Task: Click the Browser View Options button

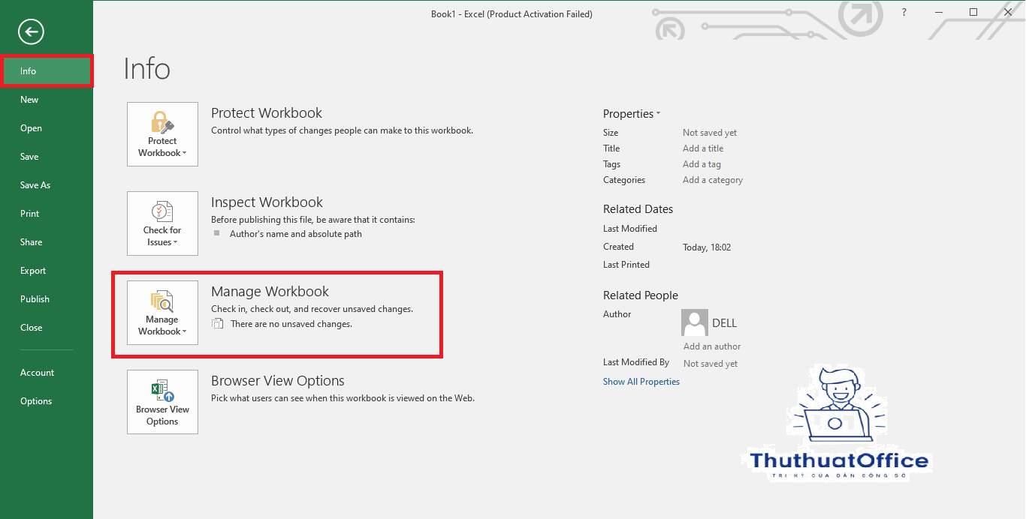Action: 162,402
